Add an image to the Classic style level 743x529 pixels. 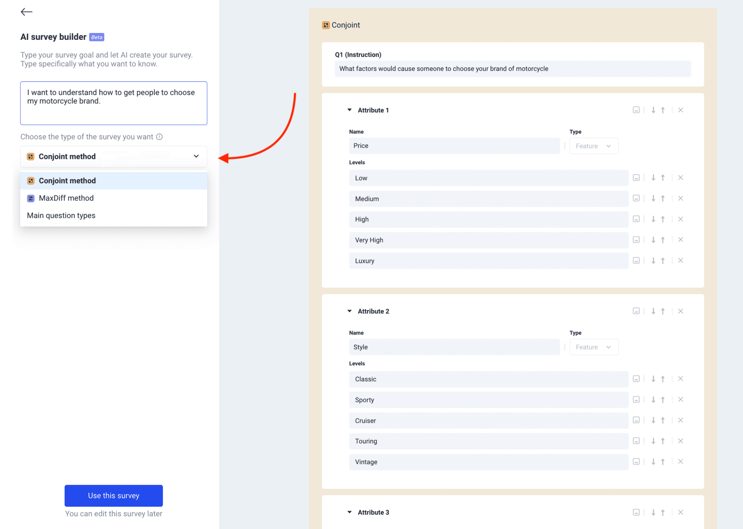click(637, 379)
